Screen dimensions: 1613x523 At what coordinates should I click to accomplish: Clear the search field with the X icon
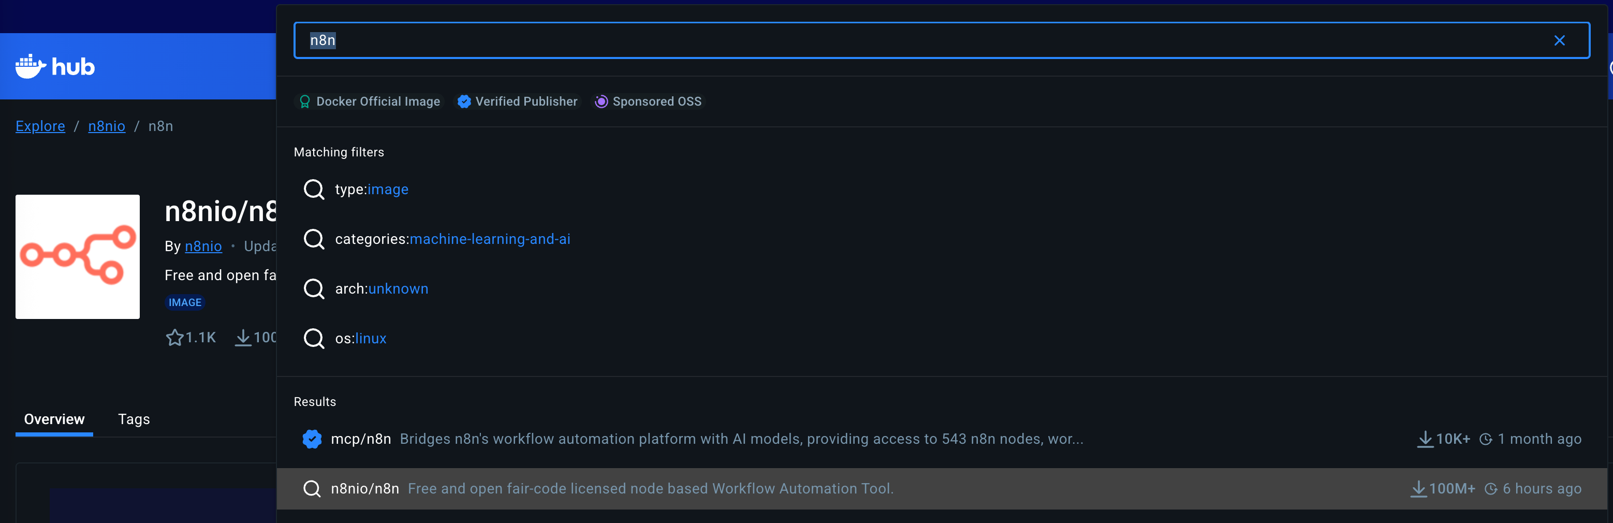tap(1559, 41)
